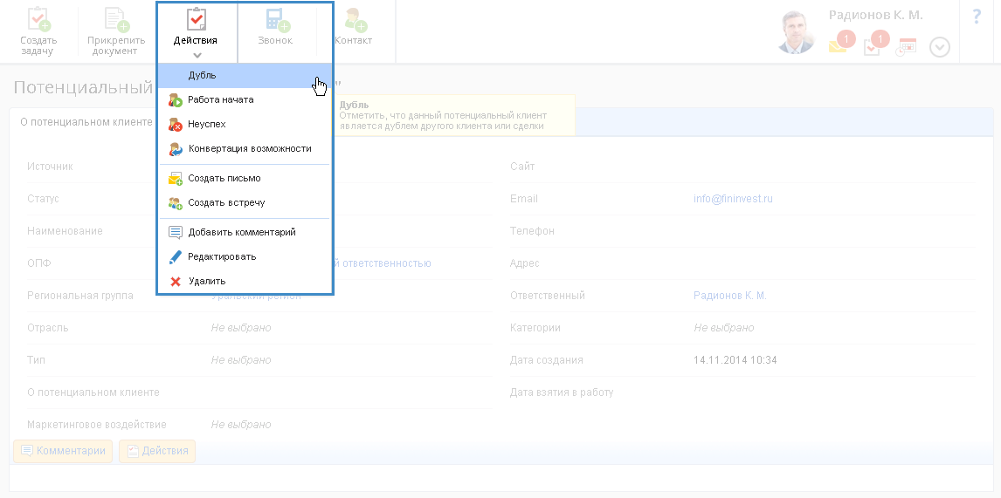1001x498 pixels.
Task: Click the Конвертация возможности arrow icon
Action: click(x=176, y=149)
